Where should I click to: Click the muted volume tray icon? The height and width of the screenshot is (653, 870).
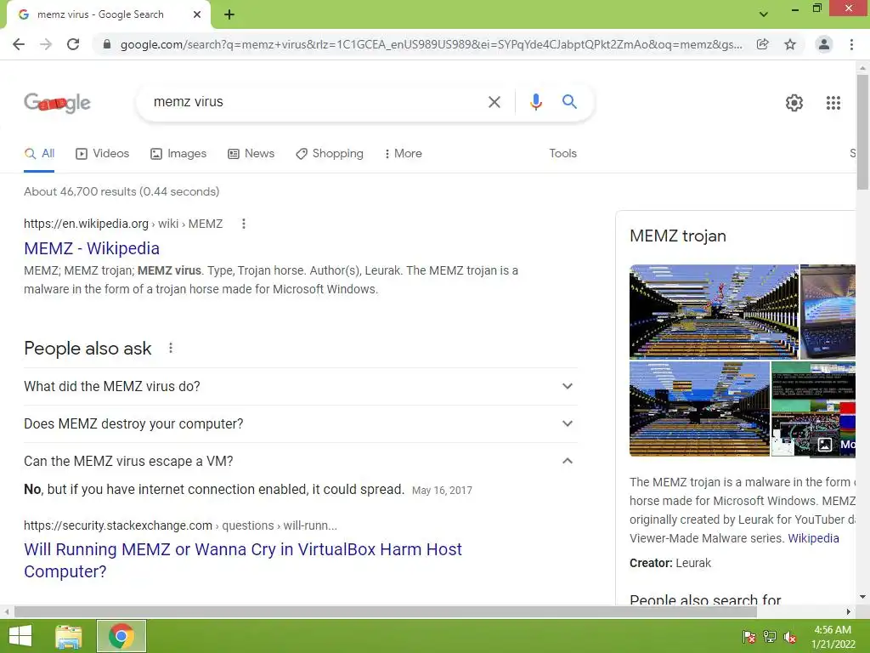790,637
